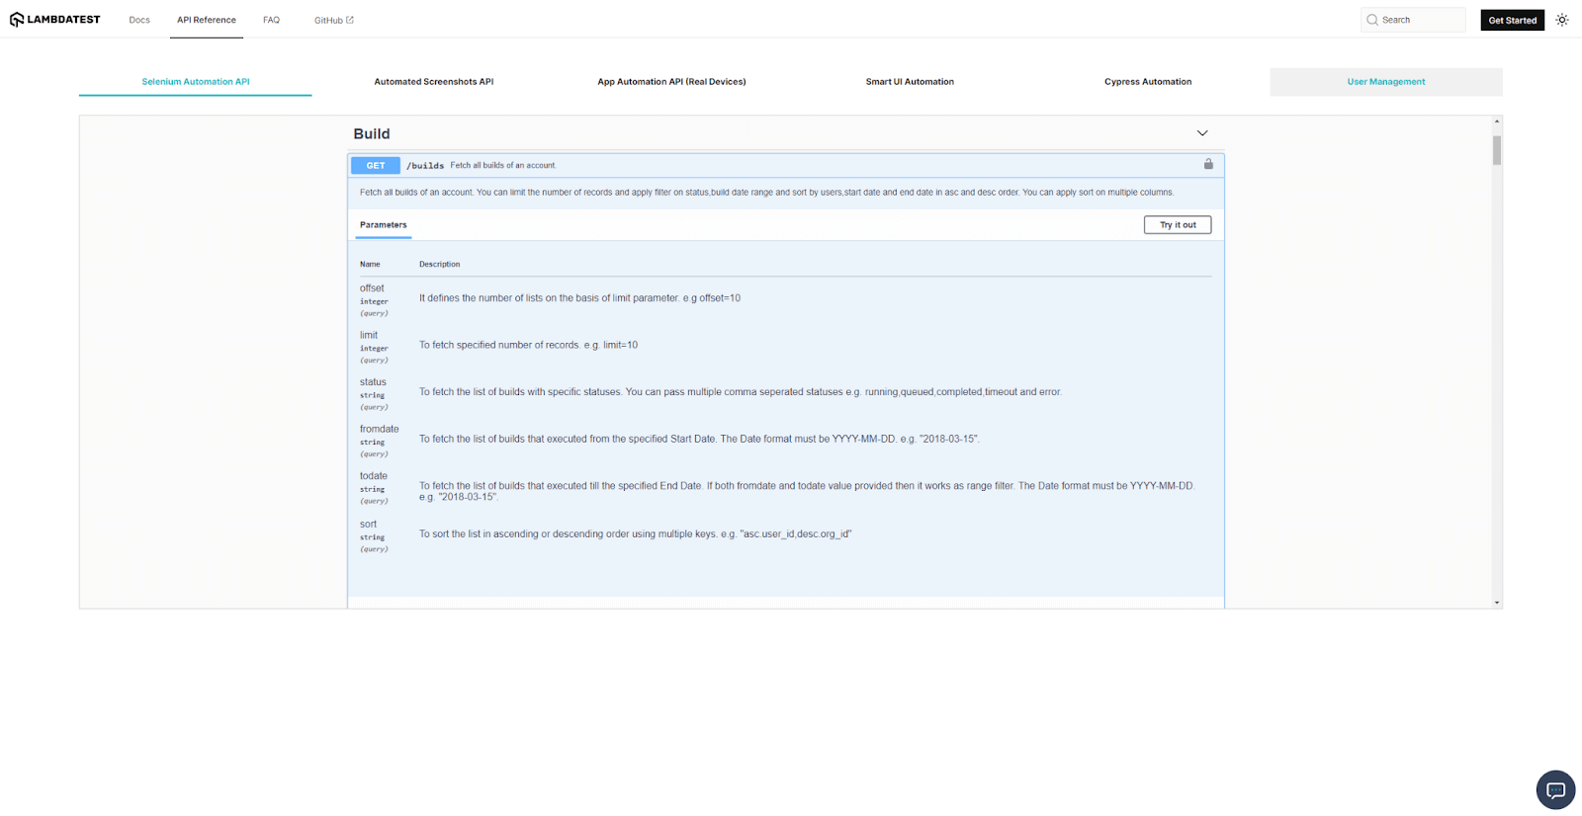Select App Automation API (Real Devices) tab

coord(671,82)
